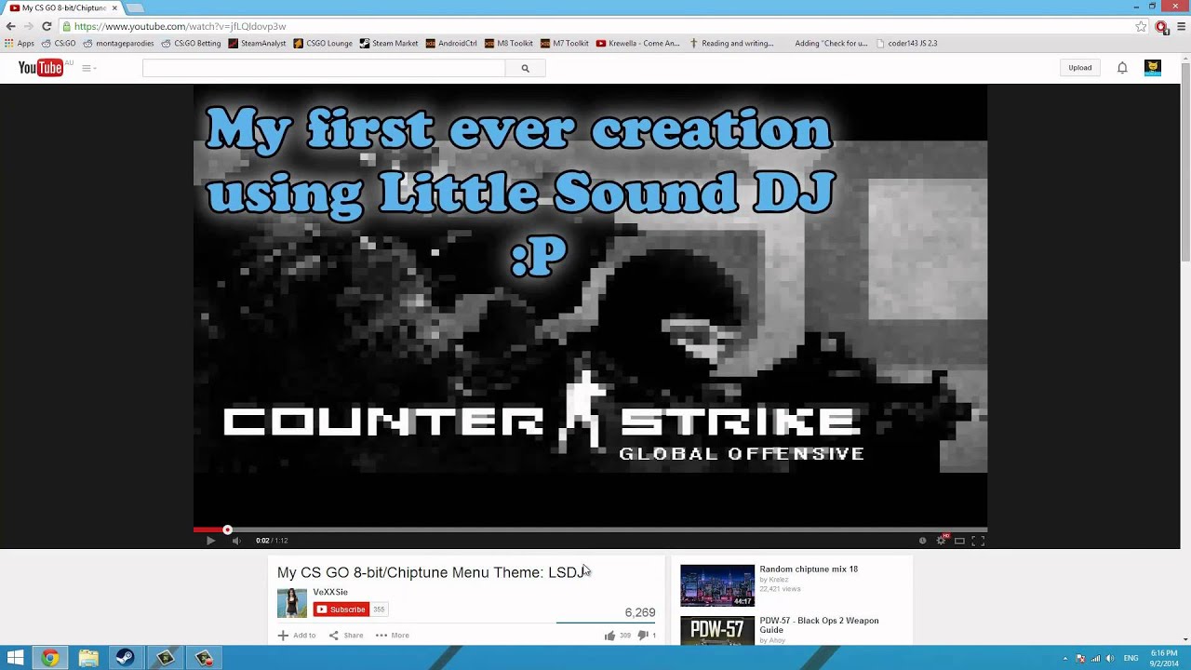1191x670 pixels.
Task: Toggle theater mode on player
Action: point(959,541)
